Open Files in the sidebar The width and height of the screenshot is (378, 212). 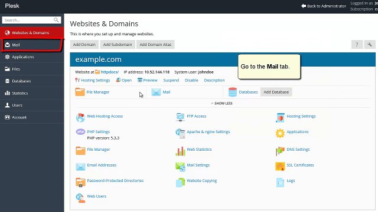pos(32,69)
